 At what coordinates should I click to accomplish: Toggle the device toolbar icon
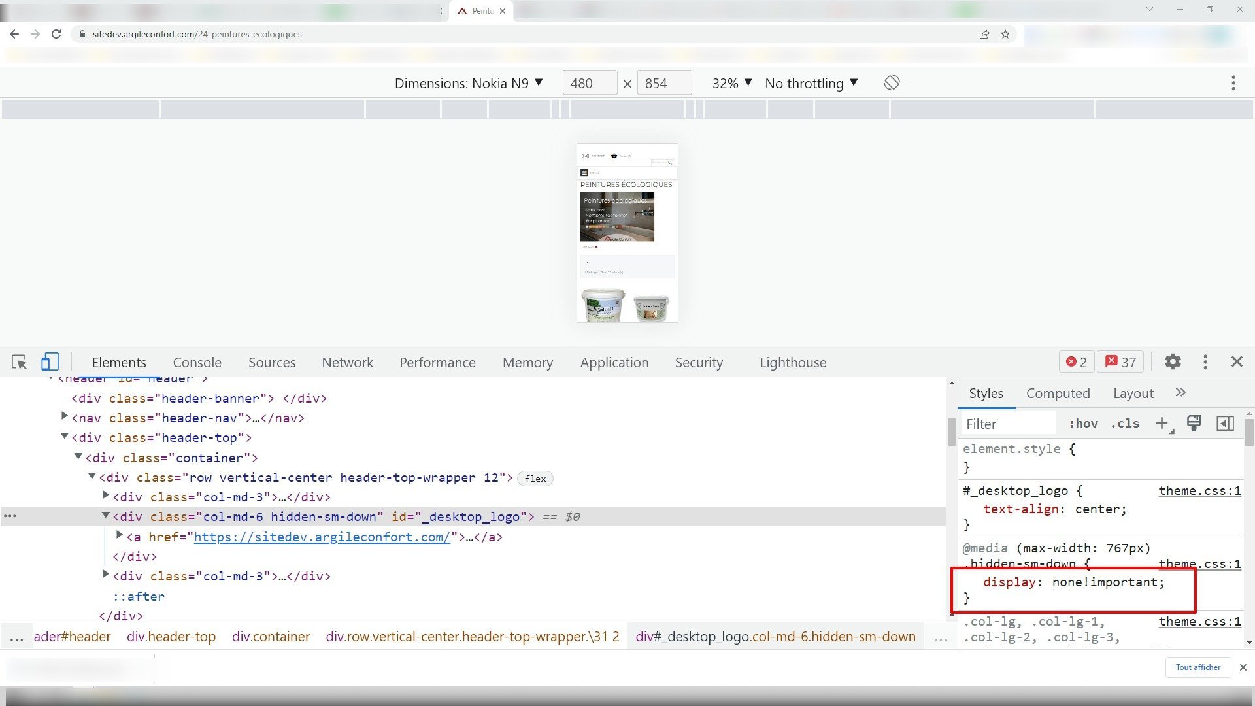tap(50, 362)
